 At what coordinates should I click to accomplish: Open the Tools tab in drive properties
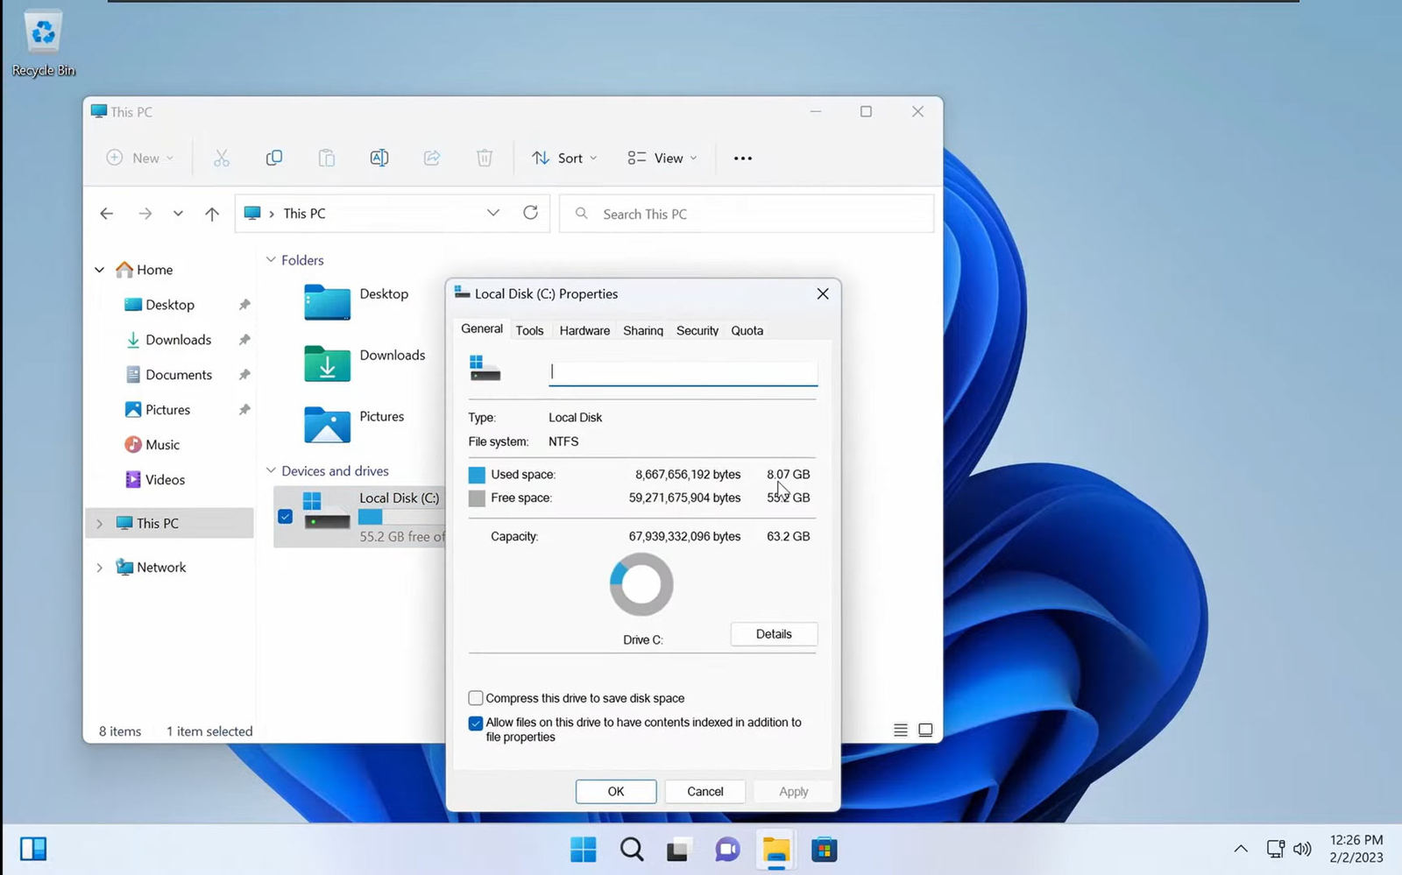[529, 330]
